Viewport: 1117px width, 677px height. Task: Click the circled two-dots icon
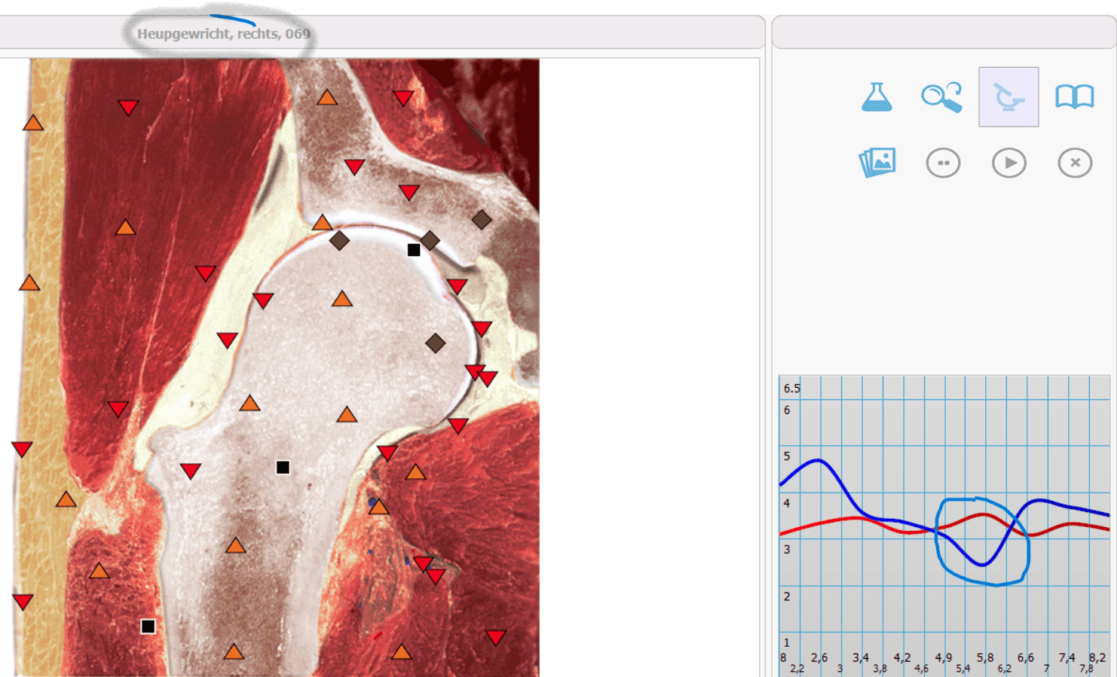(x=943, y=163)
